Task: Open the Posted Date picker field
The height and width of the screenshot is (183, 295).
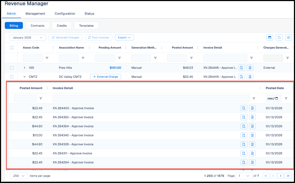Action: point(273,98)
